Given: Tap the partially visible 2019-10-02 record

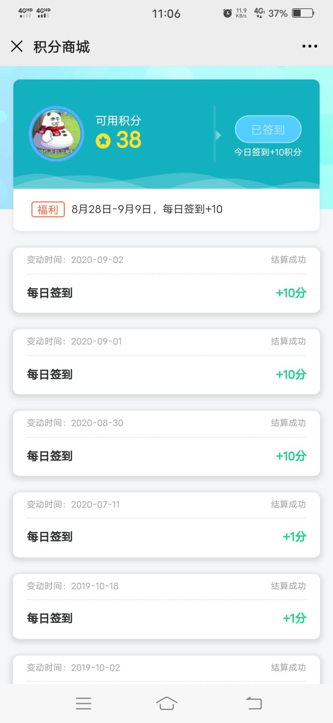Looking at the screenshot, I should tap(166, 670).
